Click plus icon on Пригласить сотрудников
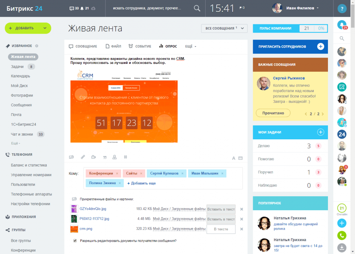355x254 pixels. point(320,47)
